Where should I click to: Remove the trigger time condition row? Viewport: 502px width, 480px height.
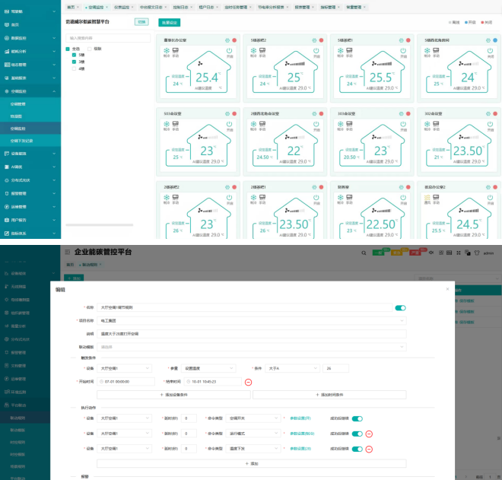249,381
